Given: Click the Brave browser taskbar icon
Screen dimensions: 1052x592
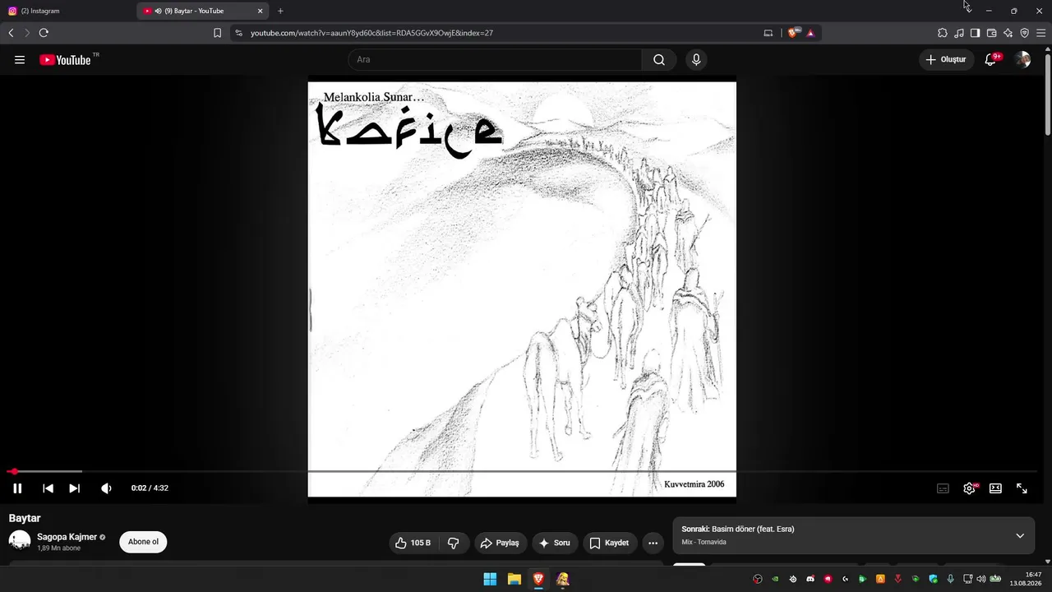Looking at the screenshot, I should click(538, 579).
